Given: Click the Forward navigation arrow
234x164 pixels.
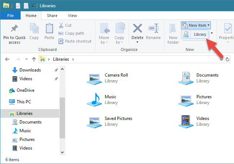Looking at the screenshot, I should pos(18,59).
